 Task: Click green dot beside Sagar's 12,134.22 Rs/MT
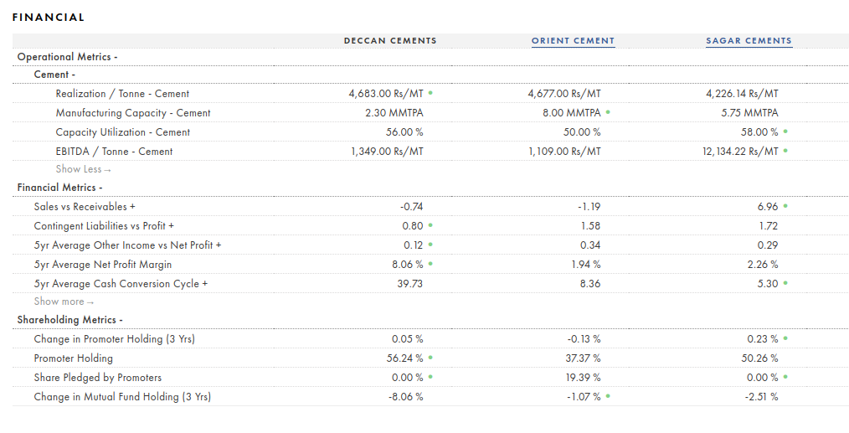[x=785, y=151]
